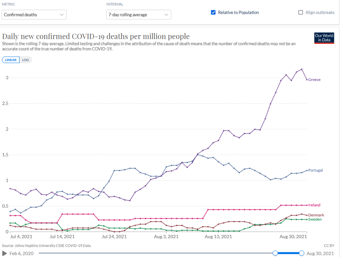This screenshot has height=257, width=340.
Task: Open the Confirmed deaths metric dropdown
Action: 34,15
